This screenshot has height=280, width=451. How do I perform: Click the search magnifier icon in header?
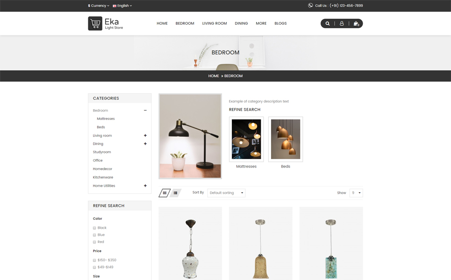pyautogui.click(x=327, y=23)
